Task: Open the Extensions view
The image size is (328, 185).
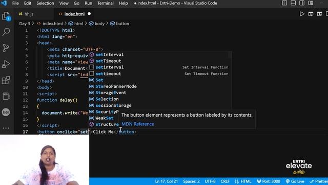Action: (6, 80)
